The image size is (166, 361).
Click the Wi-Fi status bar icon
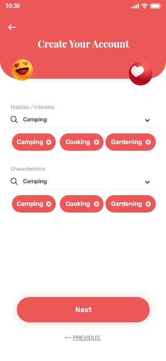(x=144, y=6)
